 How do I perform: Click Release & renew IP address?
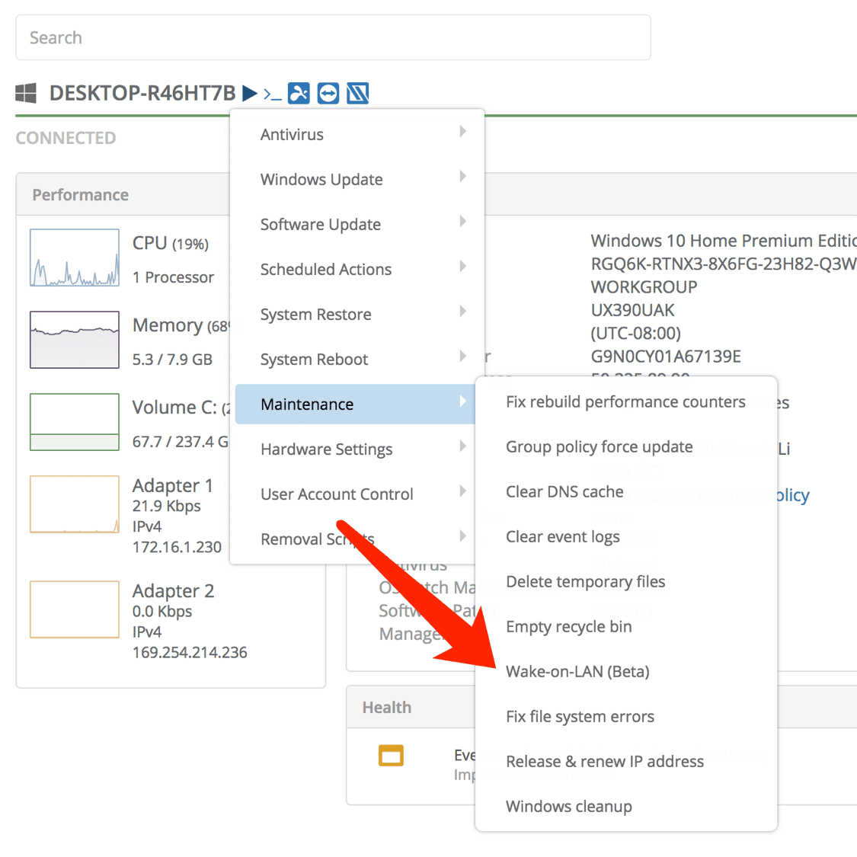click(604, 761)
